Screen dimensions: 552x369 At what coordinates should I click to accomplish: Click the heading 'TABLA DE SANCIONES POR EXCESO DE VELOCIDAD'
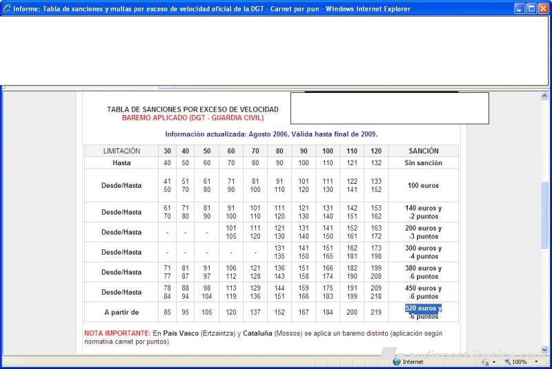[x=193, y=109]
